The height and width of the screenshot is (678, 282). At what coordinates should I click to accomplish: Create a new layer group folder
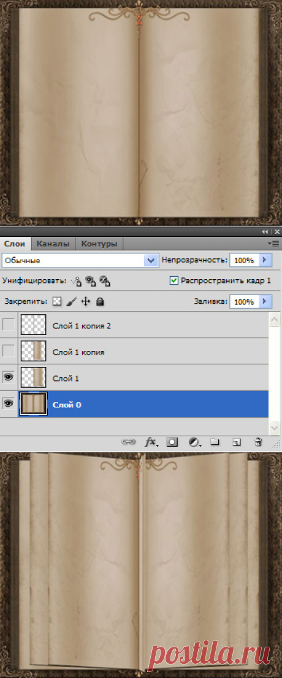click(x=215, y=442)
